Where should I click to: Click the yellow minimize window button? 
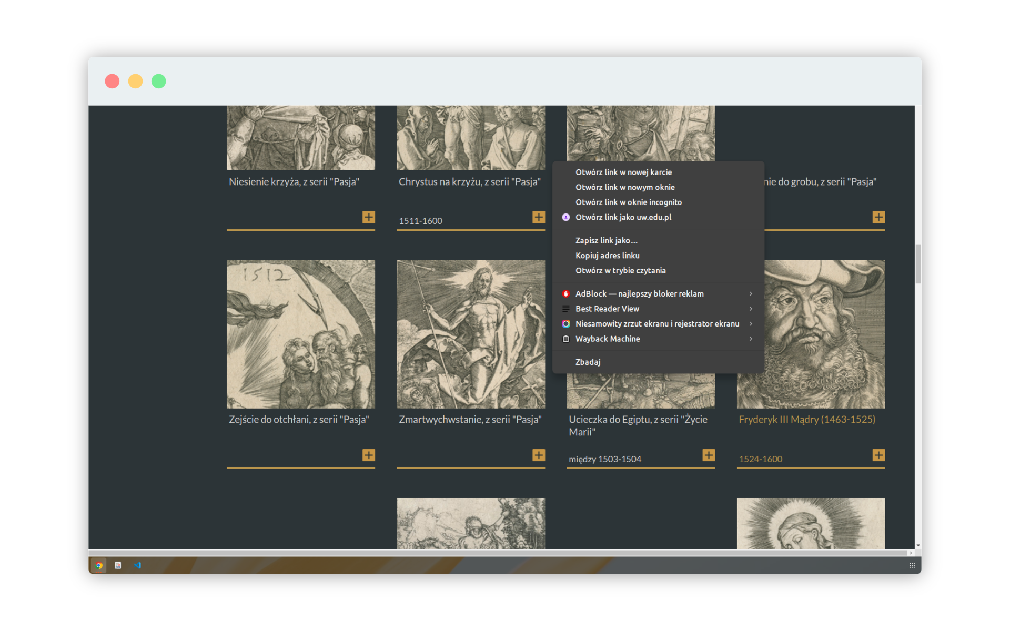[x=135, y=81]
